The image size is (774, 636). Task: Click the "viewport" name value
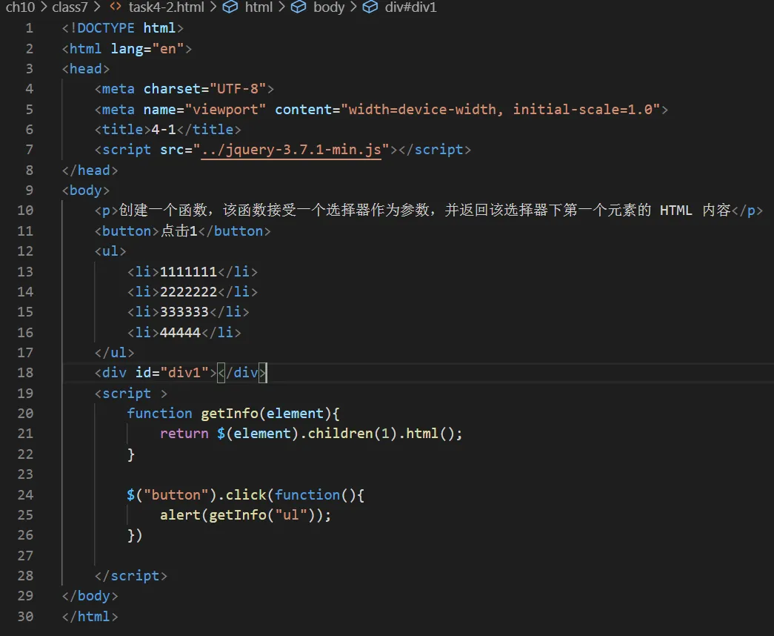tap(226, 109)
